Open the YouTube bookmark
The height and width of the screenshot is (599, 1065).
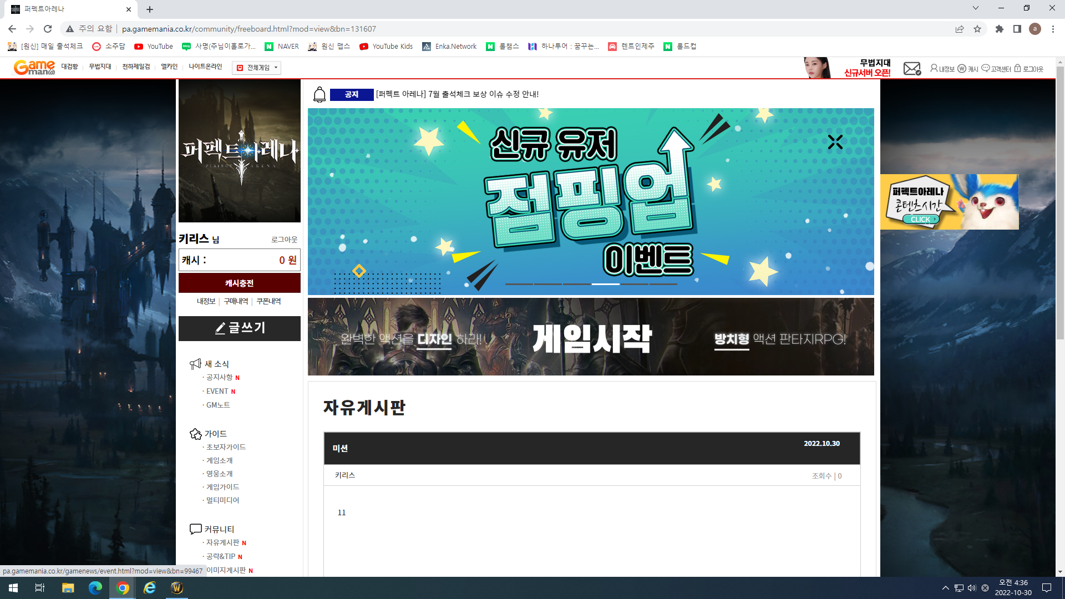click(x=154, y=47)
